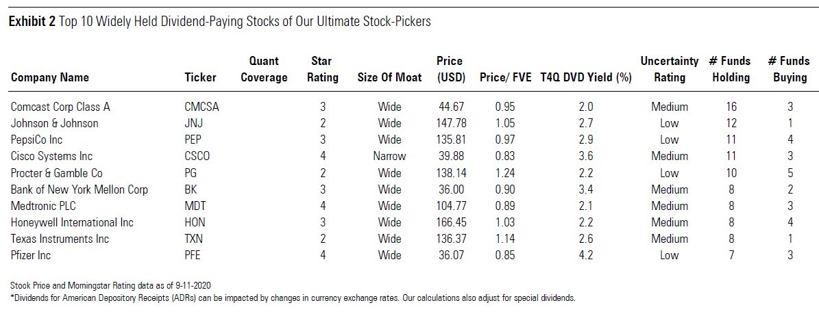Click the Ticker column header
The image size is (819, 316).
(201, 77)
